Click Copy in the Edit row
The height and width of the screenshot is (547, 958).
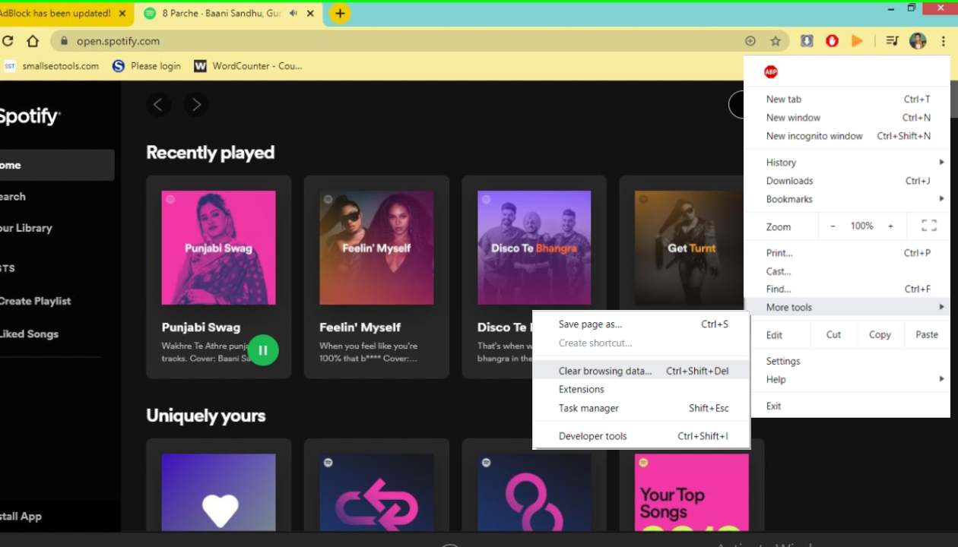880,335
